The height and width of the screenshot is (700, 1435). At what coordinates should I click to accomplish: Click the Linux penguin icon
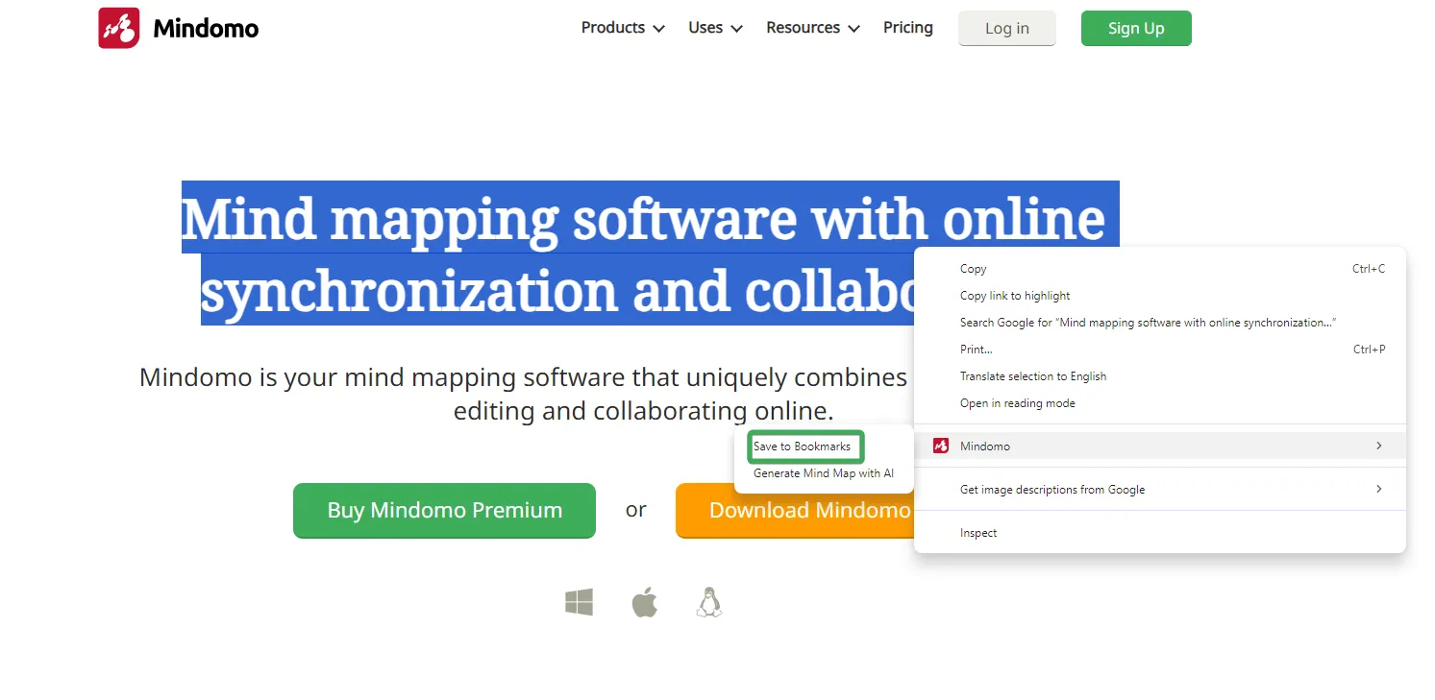tap(709, 602)
